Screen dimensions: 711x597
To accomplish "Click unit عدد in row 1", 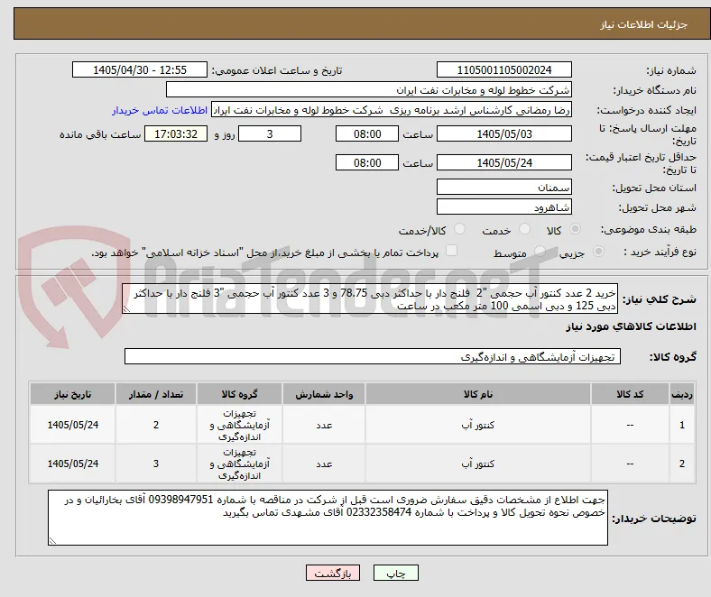I will click(324, 425).
